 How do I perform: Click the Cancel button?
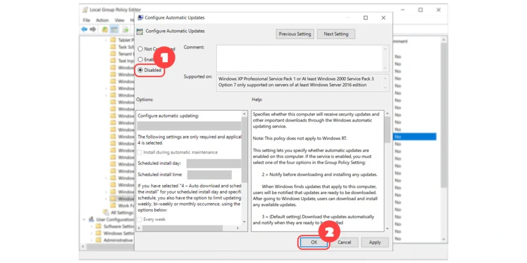[344, 242]
